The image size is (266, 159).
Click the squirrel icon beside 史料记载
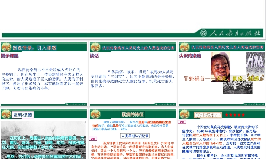6,114
